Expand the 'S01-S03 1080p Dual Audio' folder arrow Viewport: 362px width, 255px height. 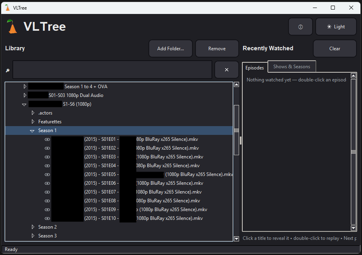pos(25,95)
